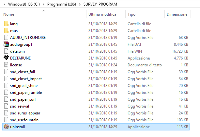Image resolution: width=200 pixels, height=137 pixels.
Task: Select the snd_closet_fall file icon
Action: point(6,72)
